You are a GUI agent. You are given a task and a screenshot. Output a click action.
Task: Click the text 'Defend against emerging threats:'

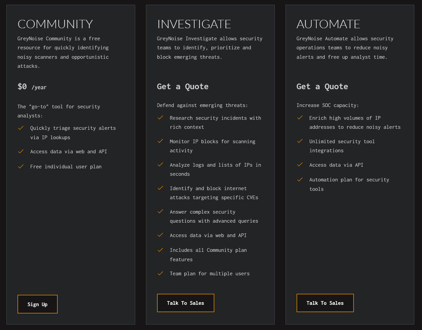(x=202, y=105)
